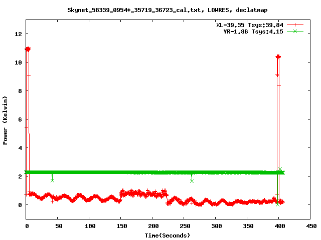Click y-axis tick label '8'
321x240 pixels.
tap(20, 91)
